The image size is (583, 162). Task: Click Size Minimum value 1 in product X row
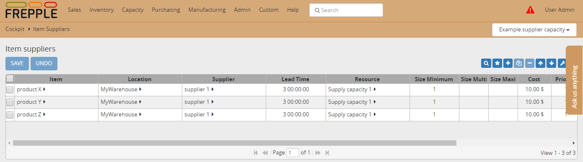tap(434, 89)
